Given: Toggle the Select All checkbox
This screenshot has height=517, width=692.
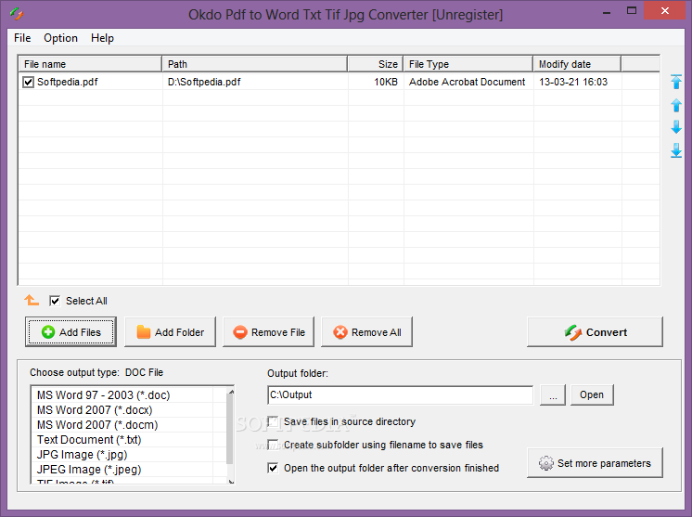Looking at the screenshot, I should click(55, 301).
